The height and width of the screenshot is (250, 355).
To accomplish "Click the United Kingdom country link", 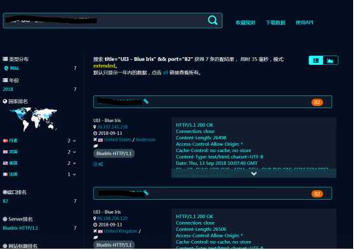I will click(x=120, y=232).
